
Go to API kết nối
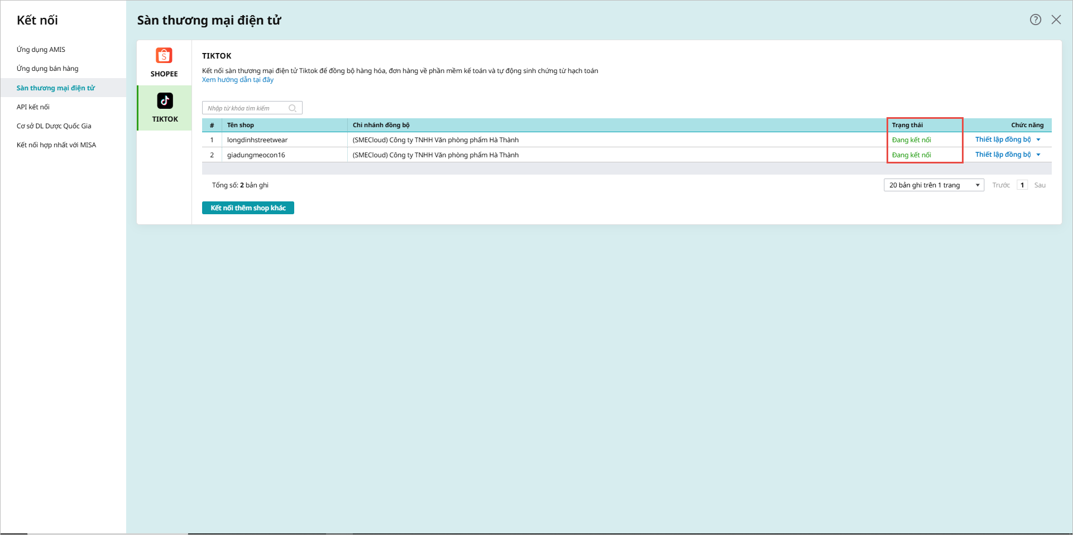(x=33, y=107)
